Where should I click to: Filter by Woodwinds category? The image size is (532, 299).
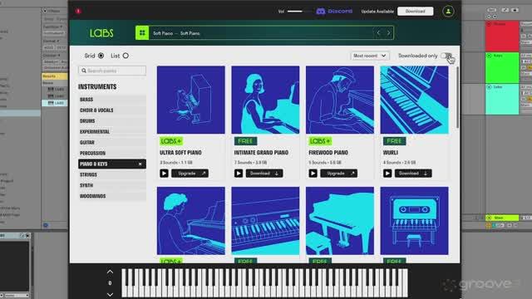[112, 196]
